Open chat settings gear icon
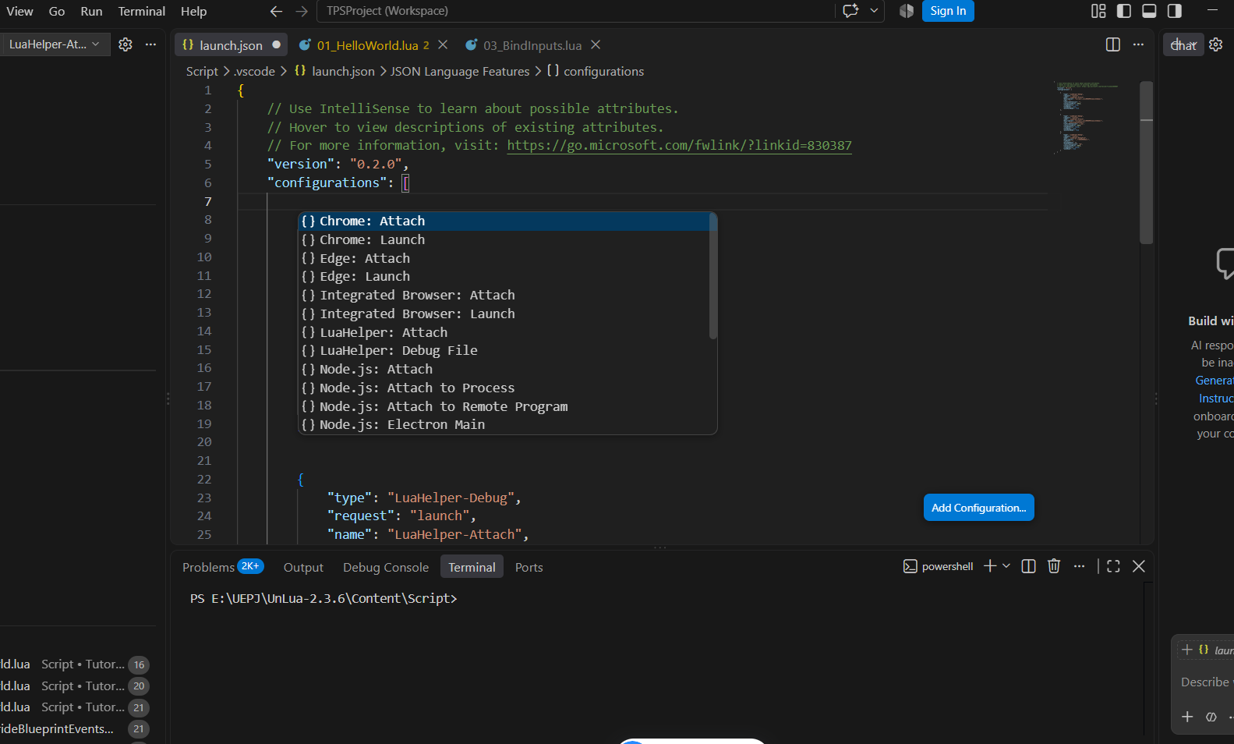 1215,44
